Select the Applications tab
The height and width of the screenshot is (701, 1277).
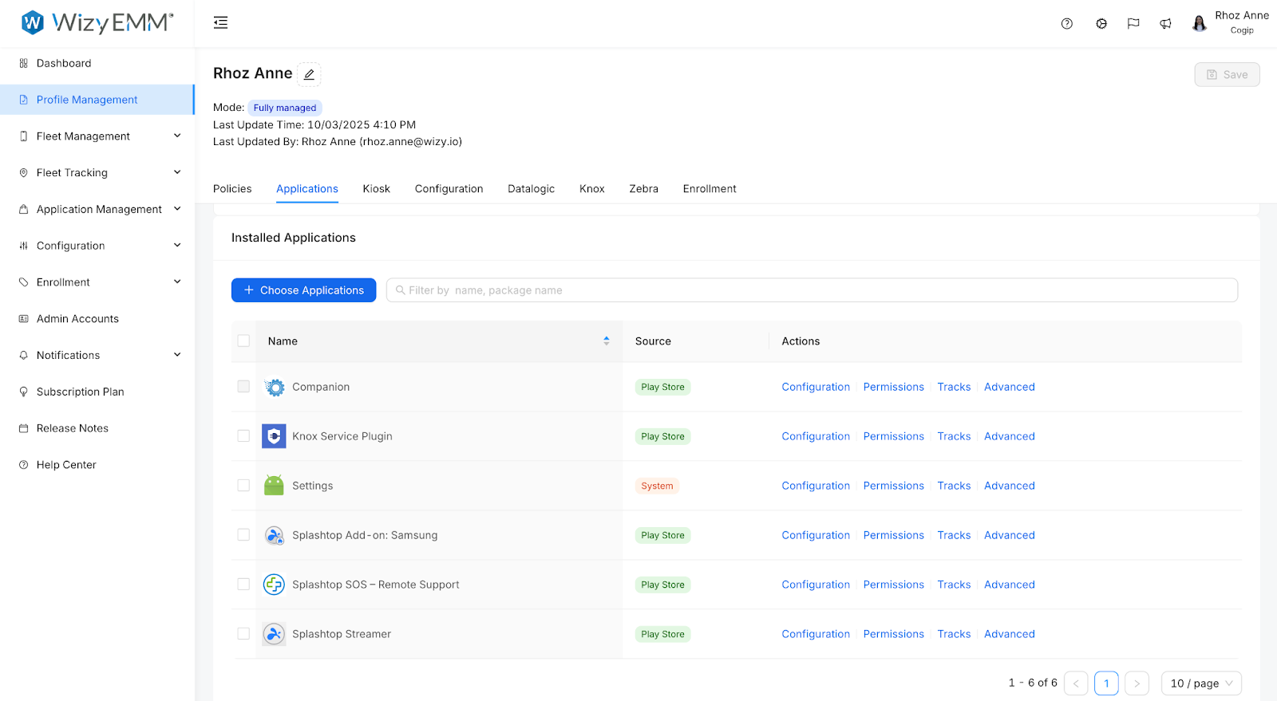pyautogui.click(x=307, y=189)
